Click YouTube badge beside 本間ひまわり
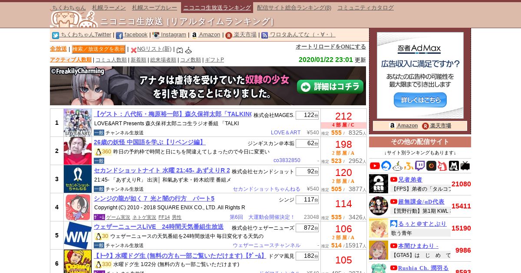 394,246
